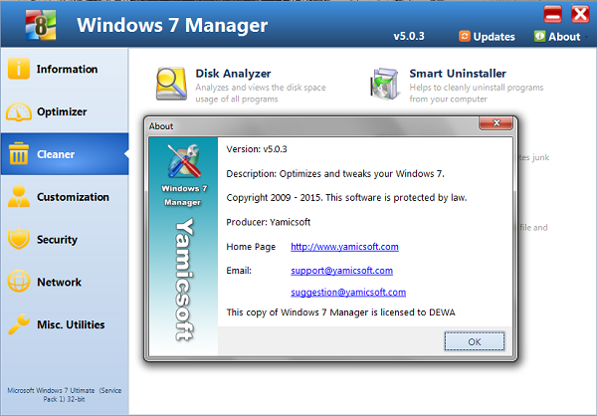
Task: Minimize the Windows 7 Manager window
Action: pos(552,15)
